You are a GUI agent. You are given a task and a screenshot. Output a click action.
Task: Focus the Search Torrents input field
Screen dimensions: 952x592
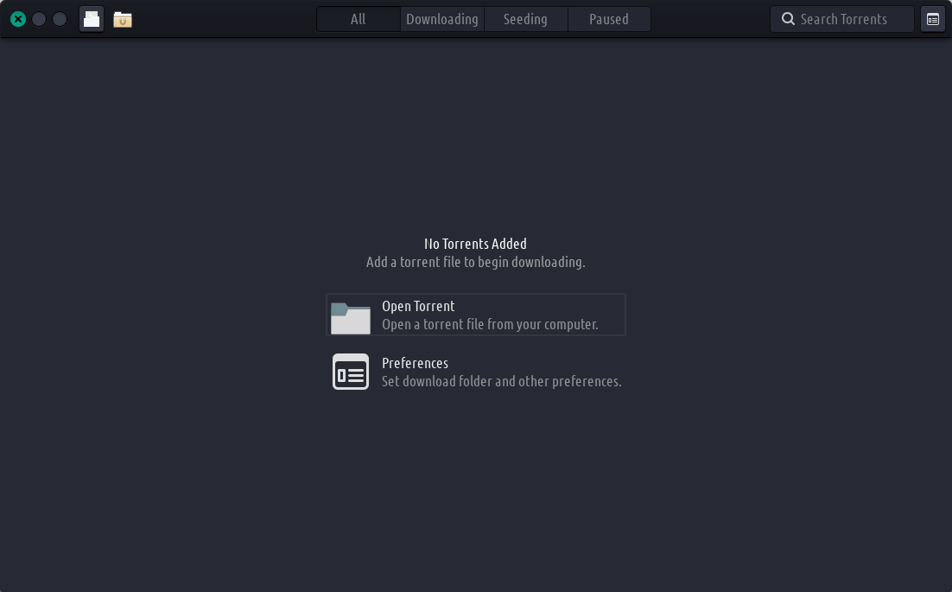[851, 19]
